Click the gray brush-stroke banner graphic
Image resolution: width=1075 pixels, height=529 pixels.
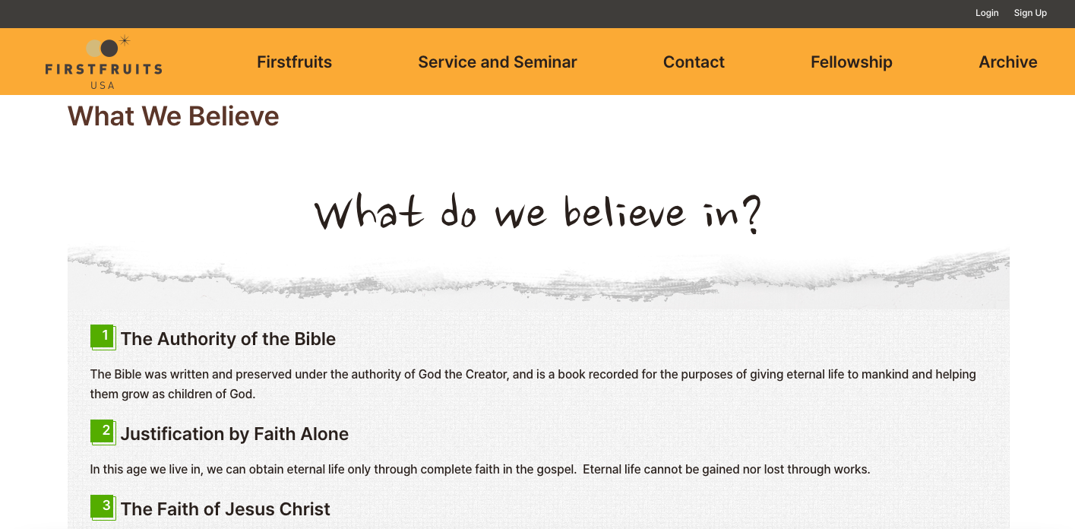[x=538, y=277]
